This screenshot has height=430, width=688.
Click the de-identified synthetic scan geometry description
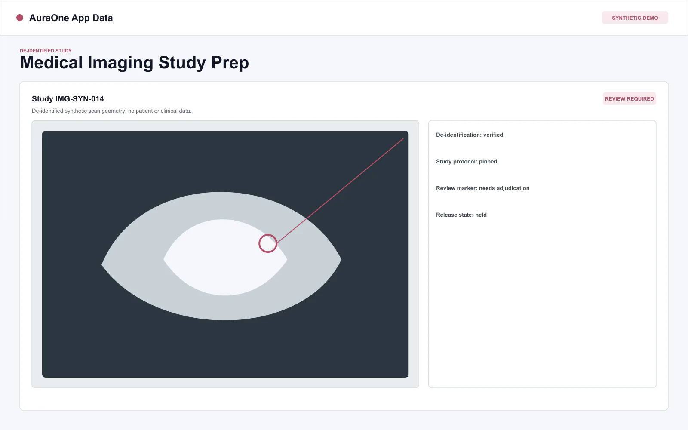click(x=111, y=111)
